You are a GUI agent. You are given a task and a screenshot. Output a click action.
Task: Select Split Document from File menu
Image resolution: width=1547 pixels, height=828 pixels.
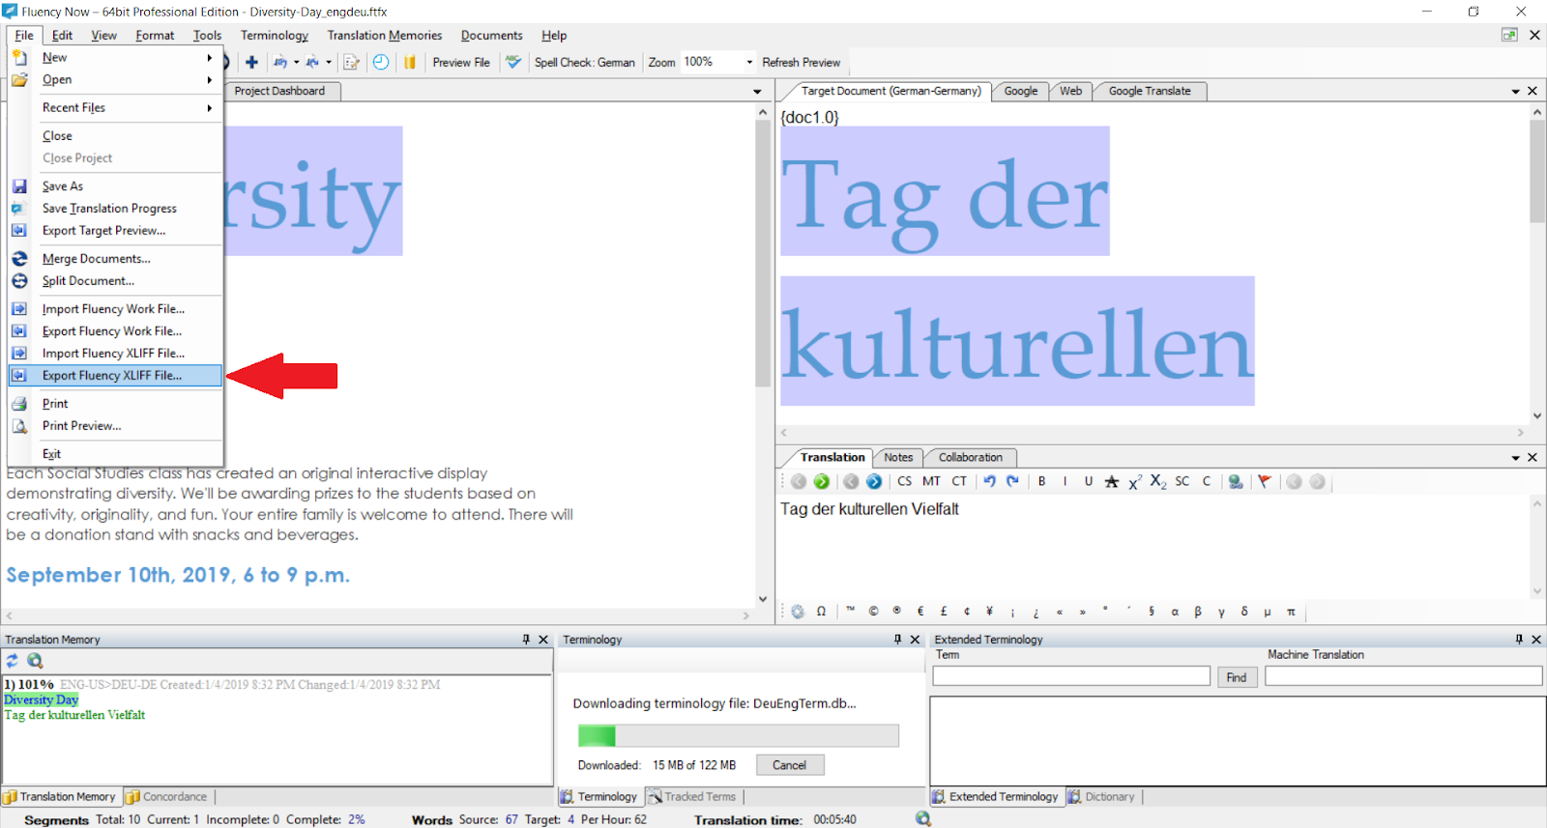116,281
